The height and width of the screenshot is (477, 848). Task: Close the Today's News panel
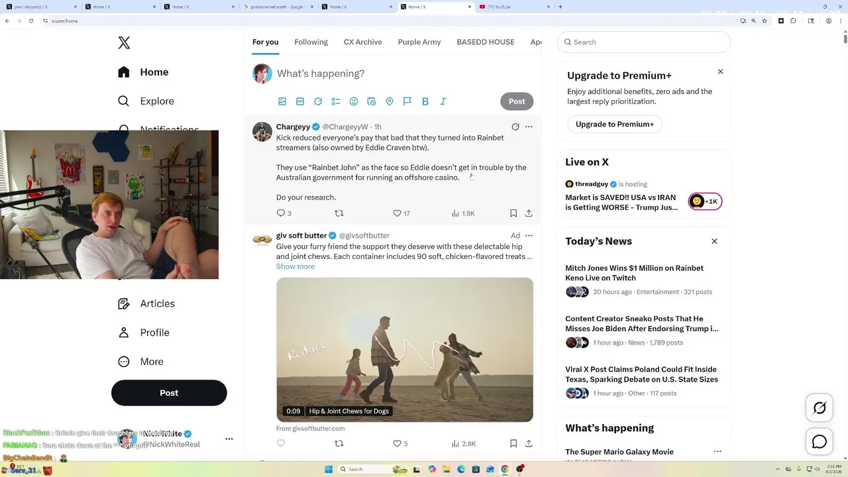[714, 241]
